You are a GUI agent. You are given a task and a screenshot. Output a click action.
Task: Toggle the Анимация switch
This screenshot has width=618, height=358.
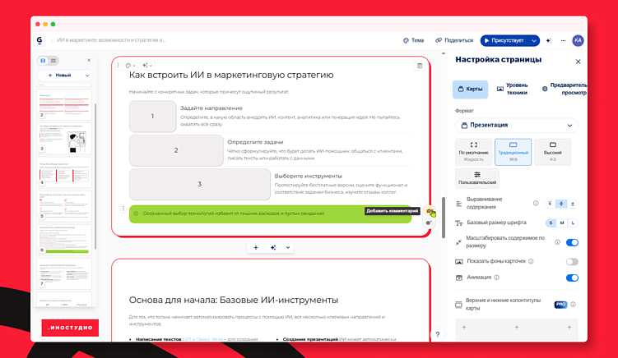tap(572, 278)
